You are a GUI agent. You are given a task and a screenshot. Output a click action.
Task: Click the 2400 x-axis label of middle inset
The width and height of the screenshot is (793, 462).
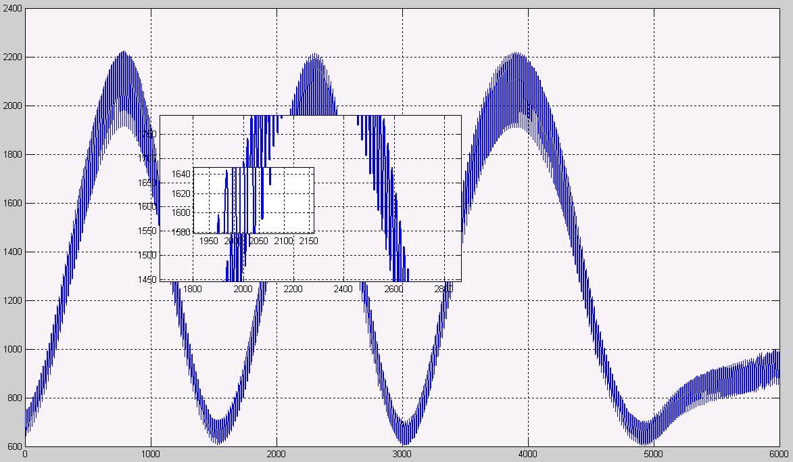coord(343,289)
